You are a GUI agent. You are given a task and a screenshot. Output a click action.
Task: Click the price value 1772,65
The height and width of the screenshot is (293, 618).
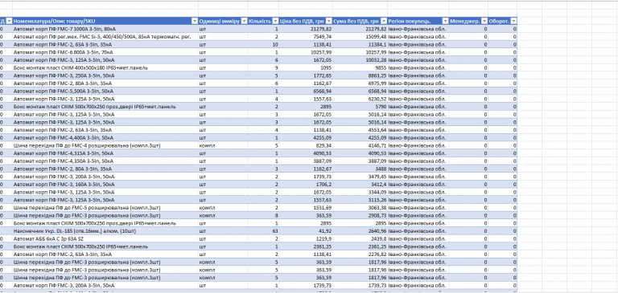point(306,75)
